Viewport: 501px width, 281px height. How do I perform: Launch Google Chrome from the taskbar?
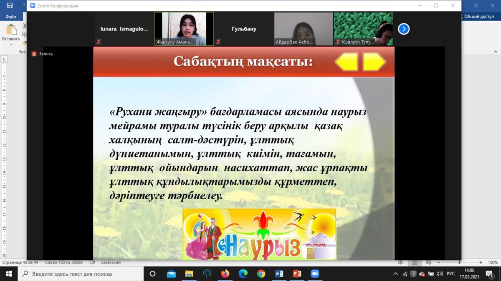[261, 274]
